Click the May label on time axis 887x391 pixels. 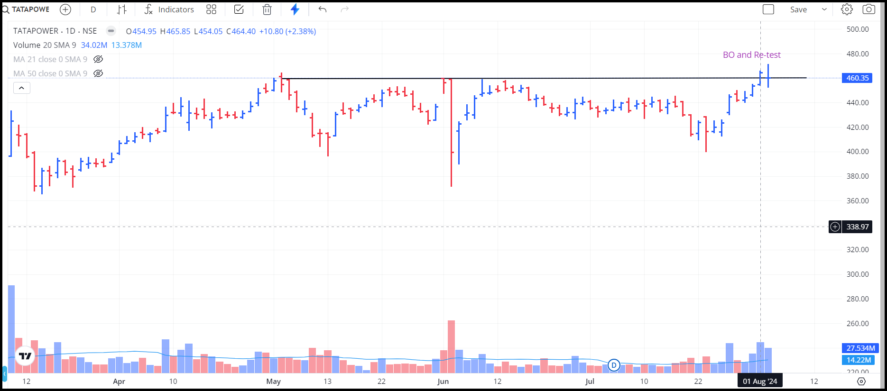point(274,381)
